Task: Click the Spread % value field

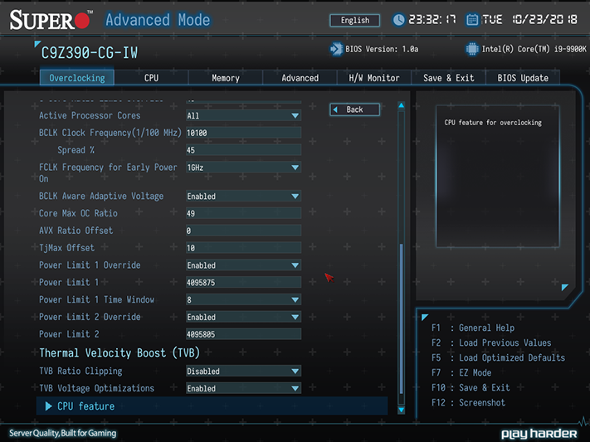Action: [243, 150]
